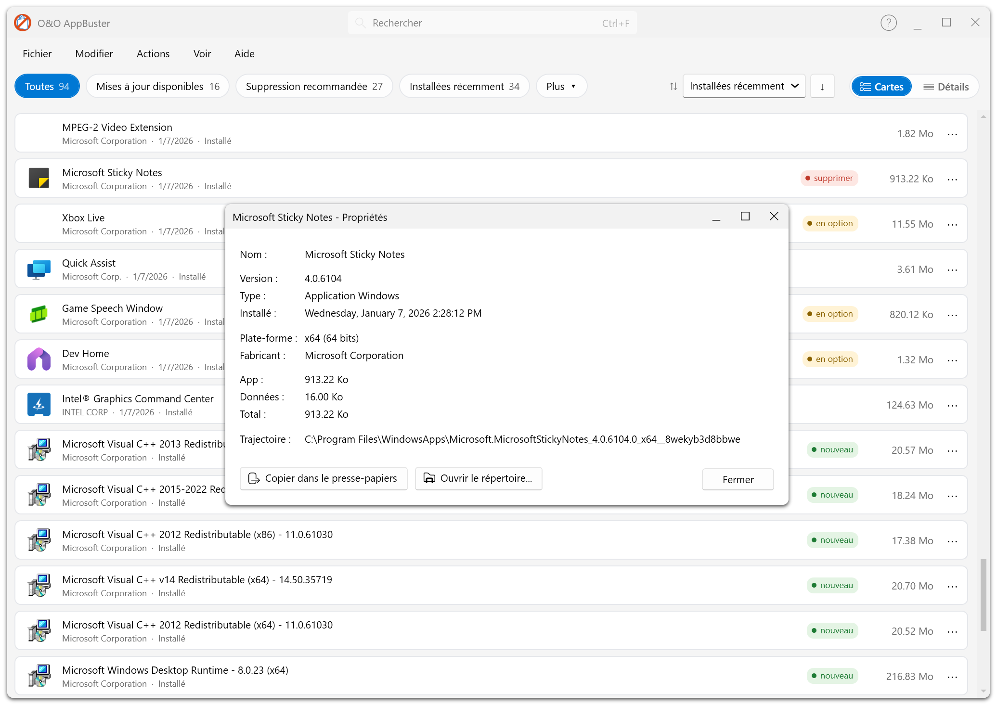Open more options for Game Speech Window
Viewport: 997px width, 705px height.
(952, 315)
